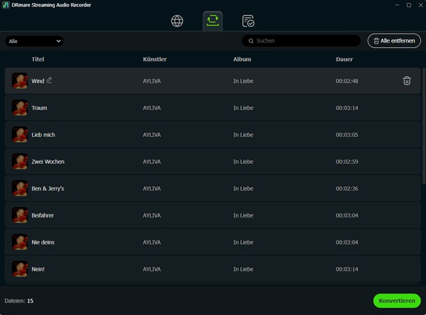The width and height of the screenshot is (426, 315).
Task: Sort by the Dauer column header
Action: 344,60
